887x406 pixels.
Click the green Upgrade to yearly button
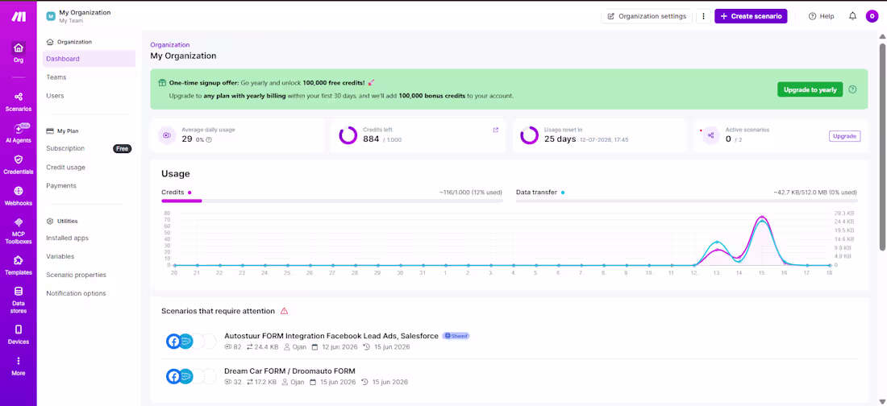coord(810,89)
